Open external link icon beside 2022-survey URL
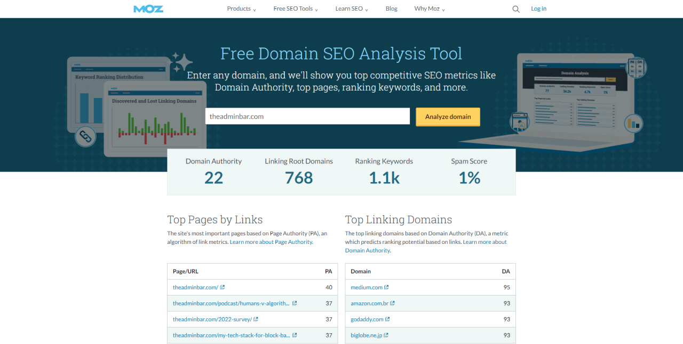 (256, 319)
